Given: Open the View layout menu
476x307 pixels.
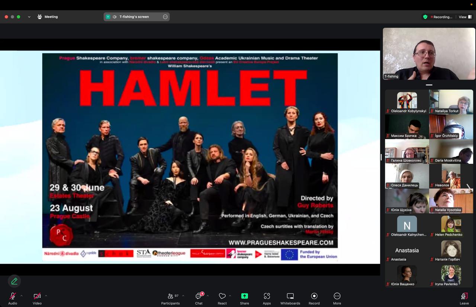Looking at the screenshot, I should click(465, 17).
